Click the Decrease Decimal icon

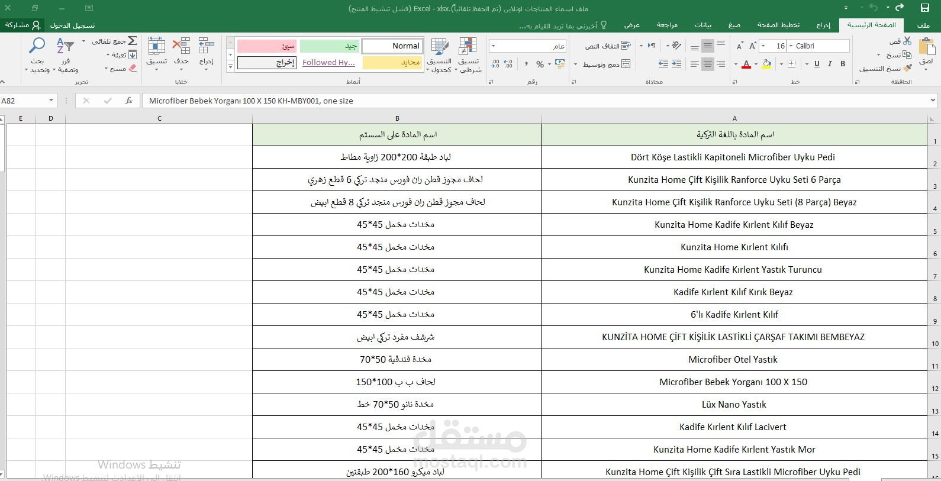pos(495,64)
